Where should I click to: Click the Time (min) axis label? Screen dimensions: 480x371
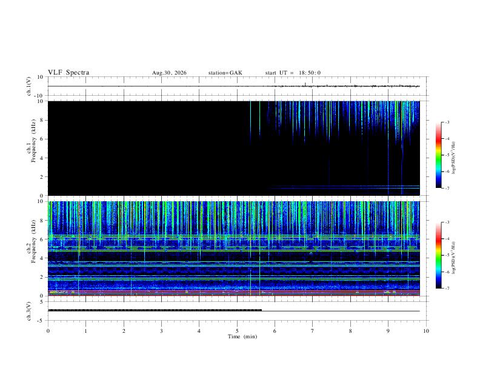coord(242,336)
